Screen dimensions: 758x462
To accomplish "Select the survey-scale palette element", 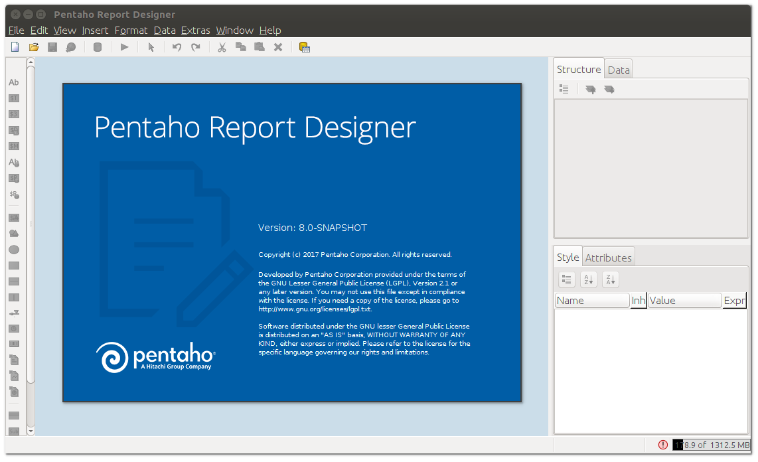I will tap(14, 313).
